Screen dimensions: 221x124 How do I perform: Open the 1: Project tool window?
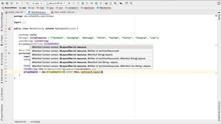(x=2, y=41)
